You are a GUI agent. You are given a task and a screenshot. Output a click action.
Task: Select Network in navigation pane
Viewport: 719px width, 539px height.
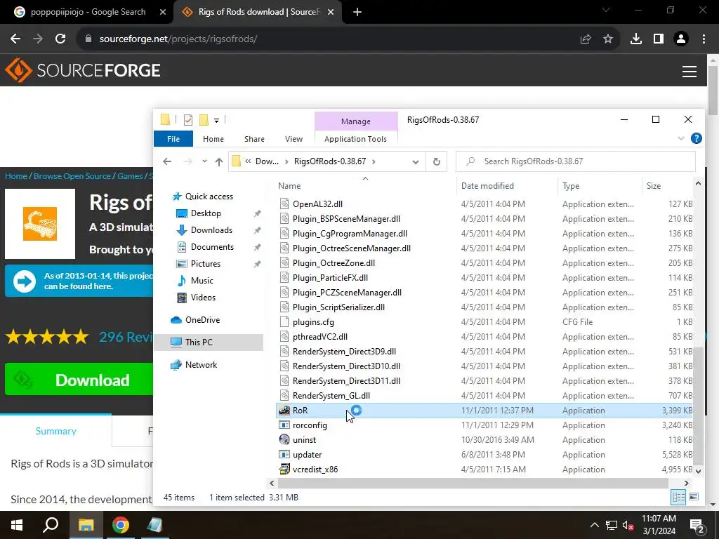[x=201, y=365]
